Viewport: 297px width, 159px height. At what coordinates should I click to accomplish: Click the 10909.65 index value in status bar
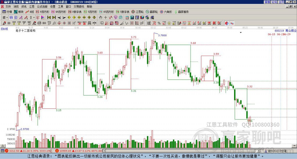[x=65, y=151]
